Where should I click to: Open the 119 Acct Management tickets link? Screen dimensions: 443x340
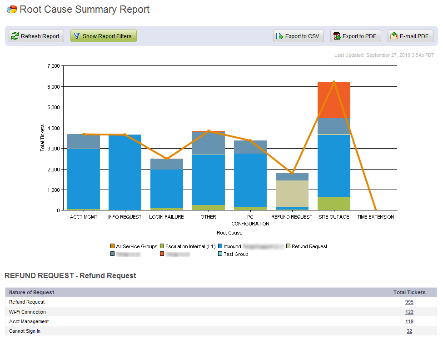409,321
